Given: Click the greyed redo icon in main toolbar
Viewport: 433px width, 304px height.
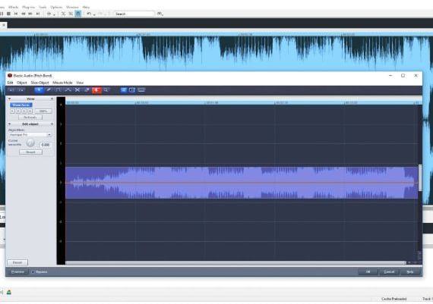Looking at the screenshot, I should 100,14.
